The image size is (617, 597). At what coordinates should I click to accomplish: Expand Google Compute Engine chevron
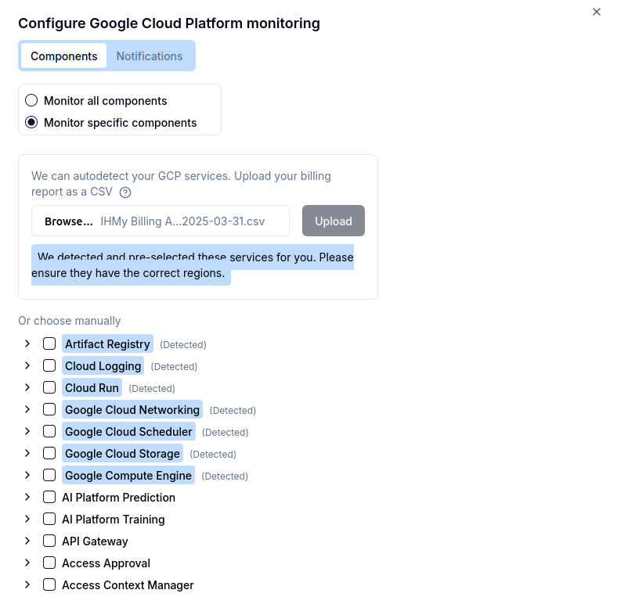pos(27,475)
